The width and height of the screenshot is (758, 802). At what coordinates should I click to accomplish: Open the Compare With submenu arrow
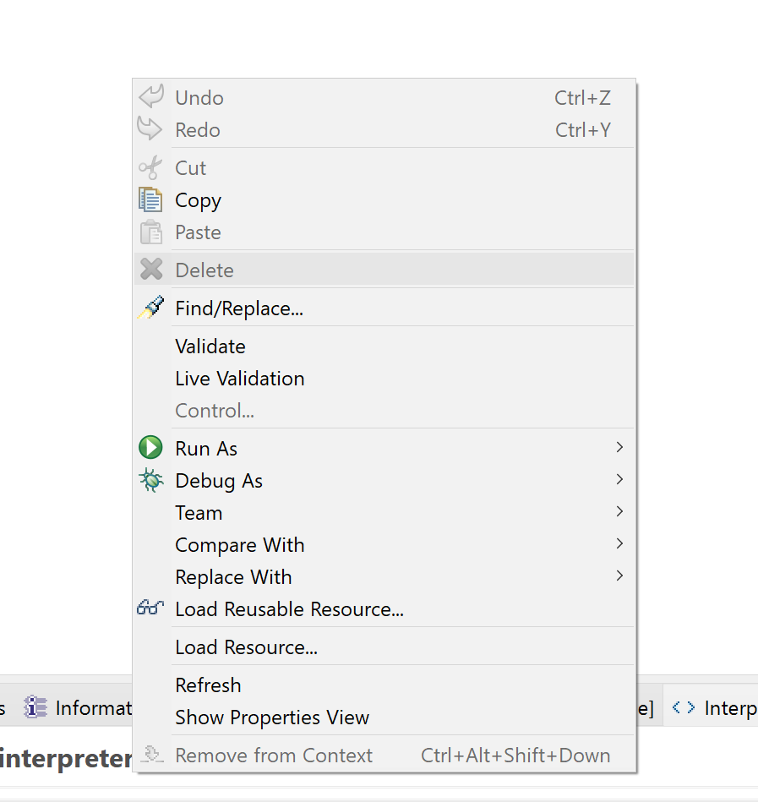[619, 543]
